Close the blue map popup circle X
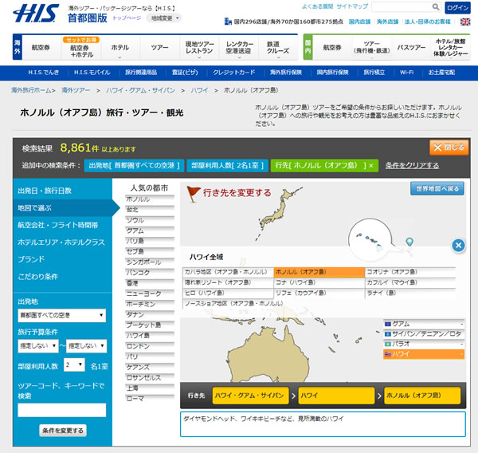Screen dimensions: 478x453 tap(458, 246)
